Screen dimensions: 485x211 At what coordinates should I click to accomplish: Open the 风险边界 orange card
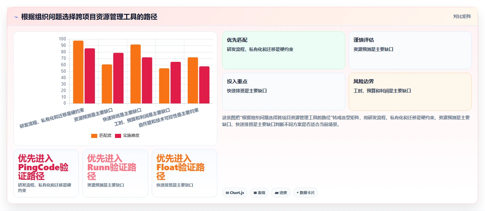point(410,92)
